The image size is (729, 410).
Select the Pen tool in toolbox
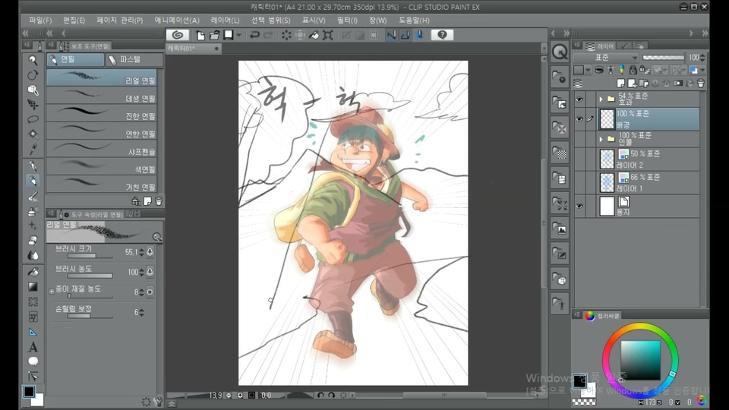pos(33,166)
